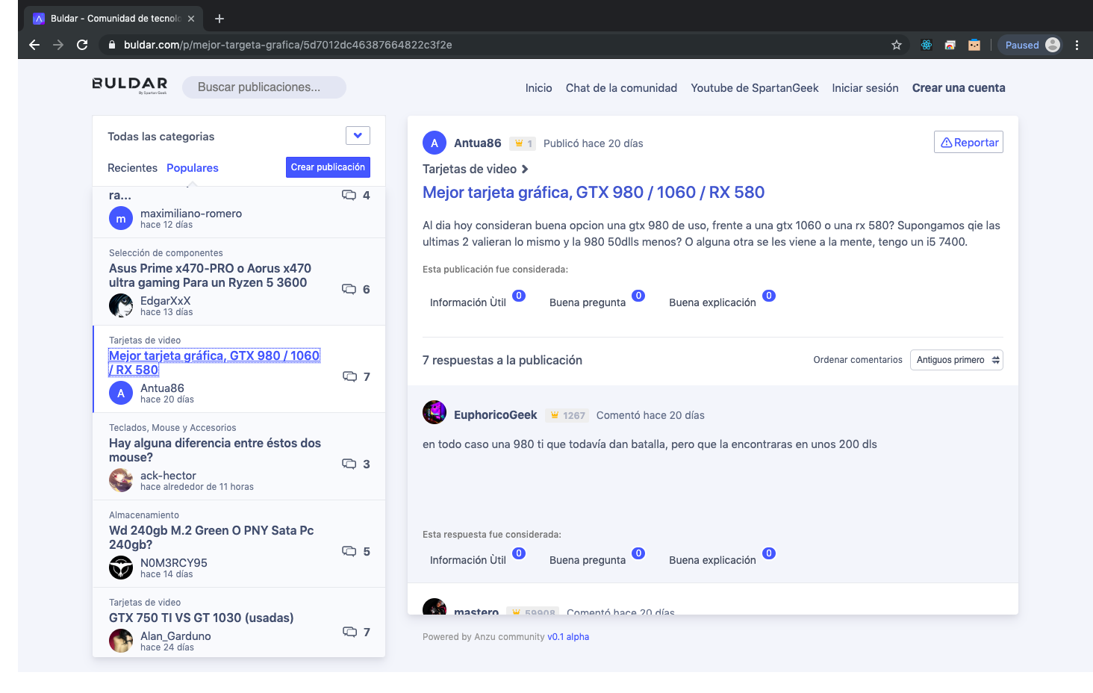Click Antua86's avatar in the post header
This screenshot has height=693, width=1093.
[435, 143]
